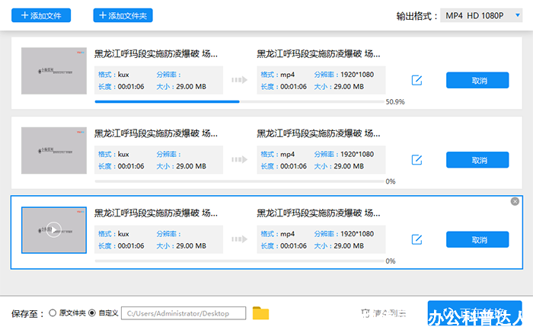Click the progress bar of the first video
The image size is (533, 330).
point(239,101)
